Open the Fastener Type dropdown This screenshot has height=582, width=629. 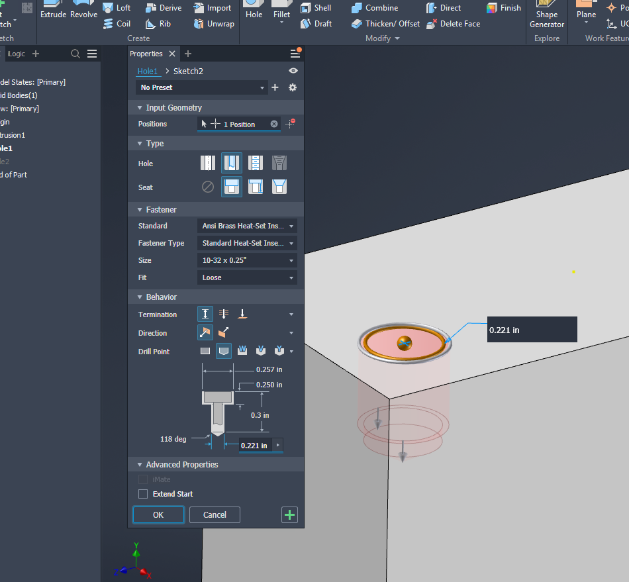tap(247, 243)
